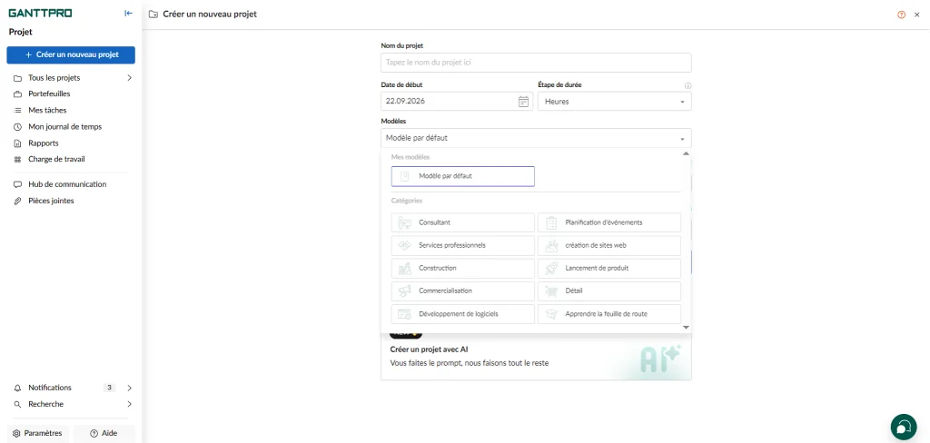Click the Notifications bell icon
Image resolution: width=930 pixels, height=443 pixels.
pyautogui.click(x=17, y=388)
